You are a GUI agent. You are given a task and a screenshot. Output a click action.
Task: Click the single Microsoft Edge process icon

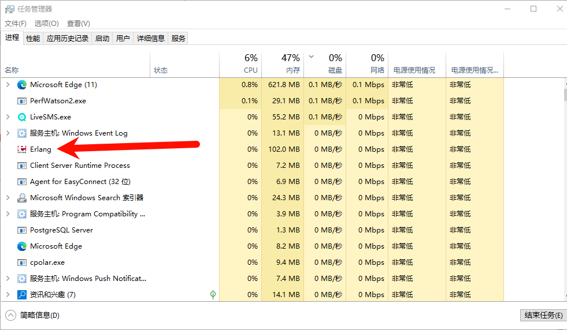click(x=22, y=246)
